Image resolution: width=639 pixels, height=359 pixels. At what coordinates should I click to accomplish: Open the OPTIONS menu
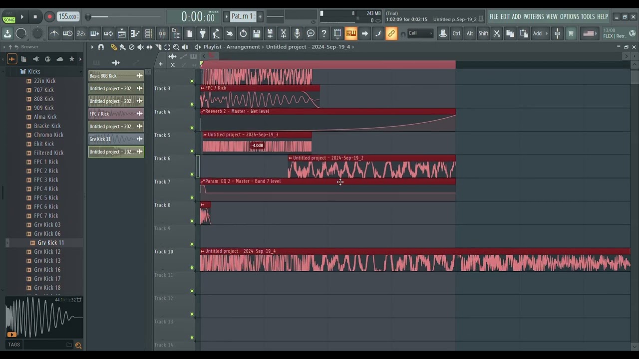[x=569, y=16]
